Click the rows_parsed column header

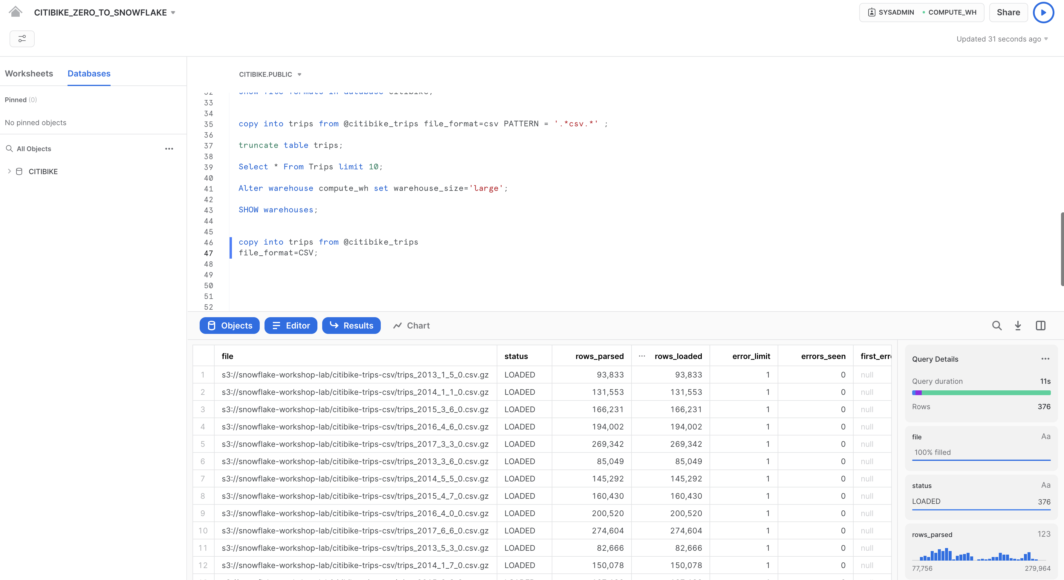pyautogui.click(x=599, y=356)
